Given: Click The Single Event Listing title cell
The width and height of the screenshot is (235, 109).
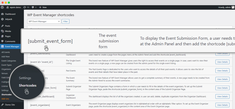Looking at the screenshot, I should 73,62.
